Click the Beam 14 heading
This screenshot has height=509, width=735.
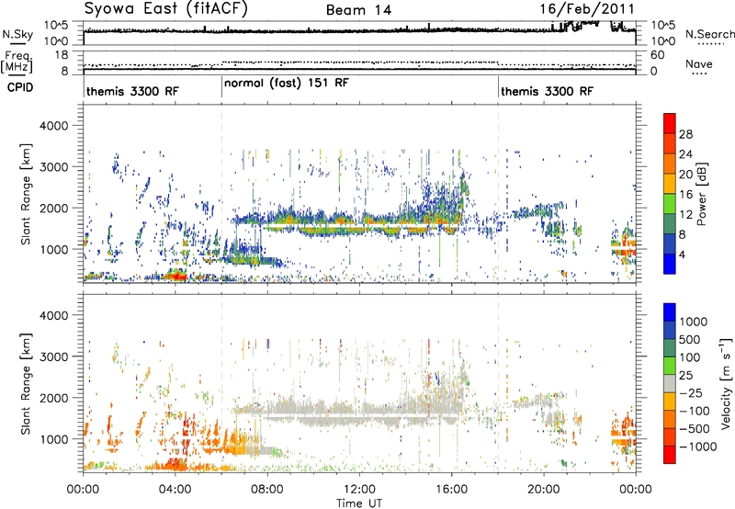(x=358, y=10)
